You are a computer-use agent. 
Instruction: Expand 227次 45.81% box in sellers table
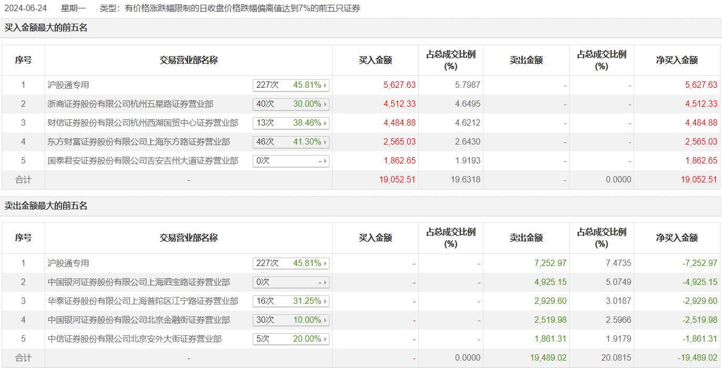pos(291,263)
